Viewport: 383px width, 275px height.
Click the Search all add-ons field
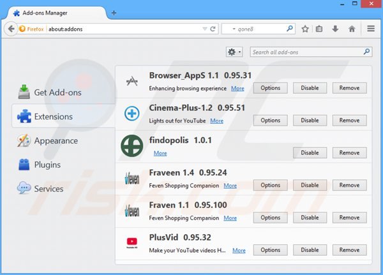point(311,52)
